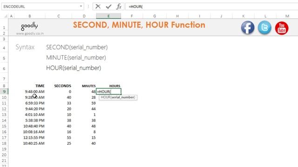Select row 18 header
This screenshot has height=167, width=298.
(x=4, y=143)
